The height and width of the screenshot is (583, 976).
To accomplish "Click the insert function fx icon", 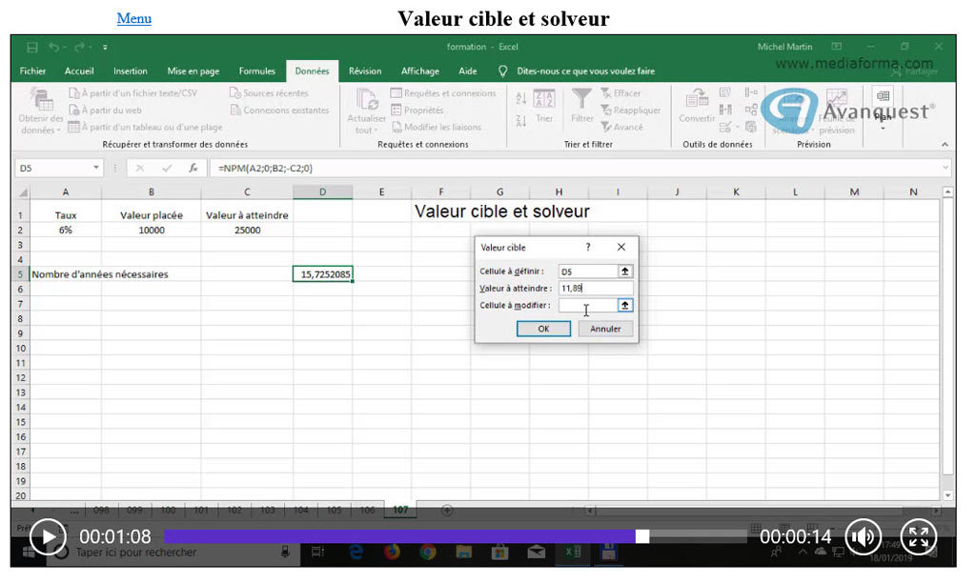I will coord(193,168).
